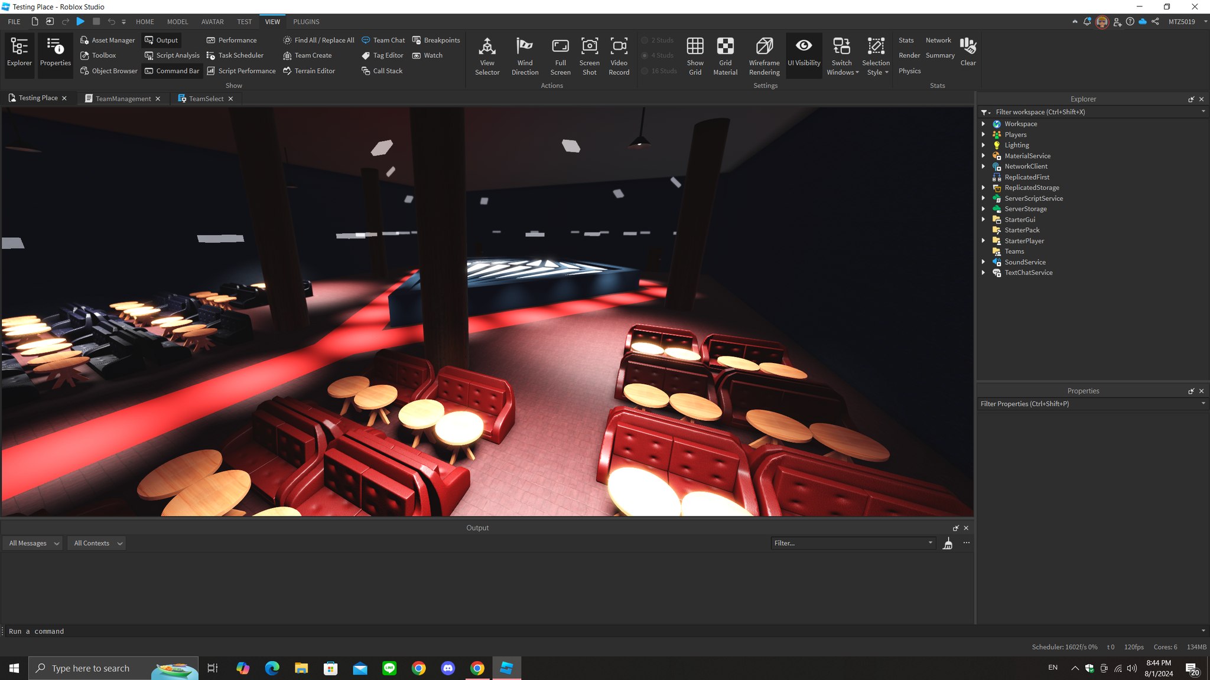Open Grid Material settings
Image resolution: width=1210 pixels, height=680 pixels.
725,56
